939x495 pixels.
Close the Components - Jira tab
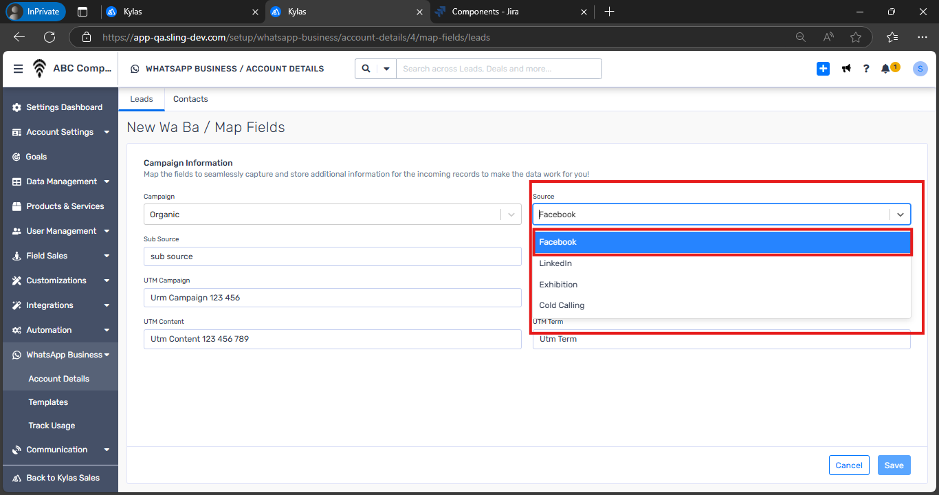coord(584,12)
